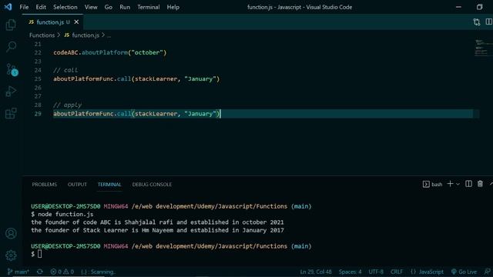493x277 pixels.
Task: Open the launch profile dropdown arrow
Action: pyautogui.click(x=458, y=184)
